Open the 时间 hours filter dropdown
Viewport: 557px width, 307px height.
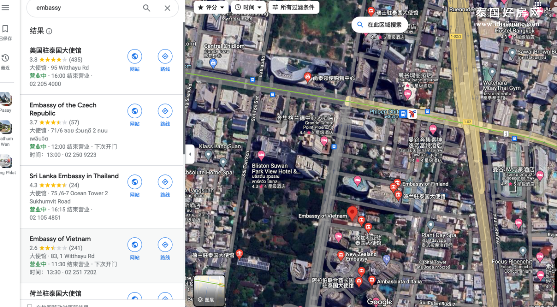pyautogui.click(x=248, y=7)
